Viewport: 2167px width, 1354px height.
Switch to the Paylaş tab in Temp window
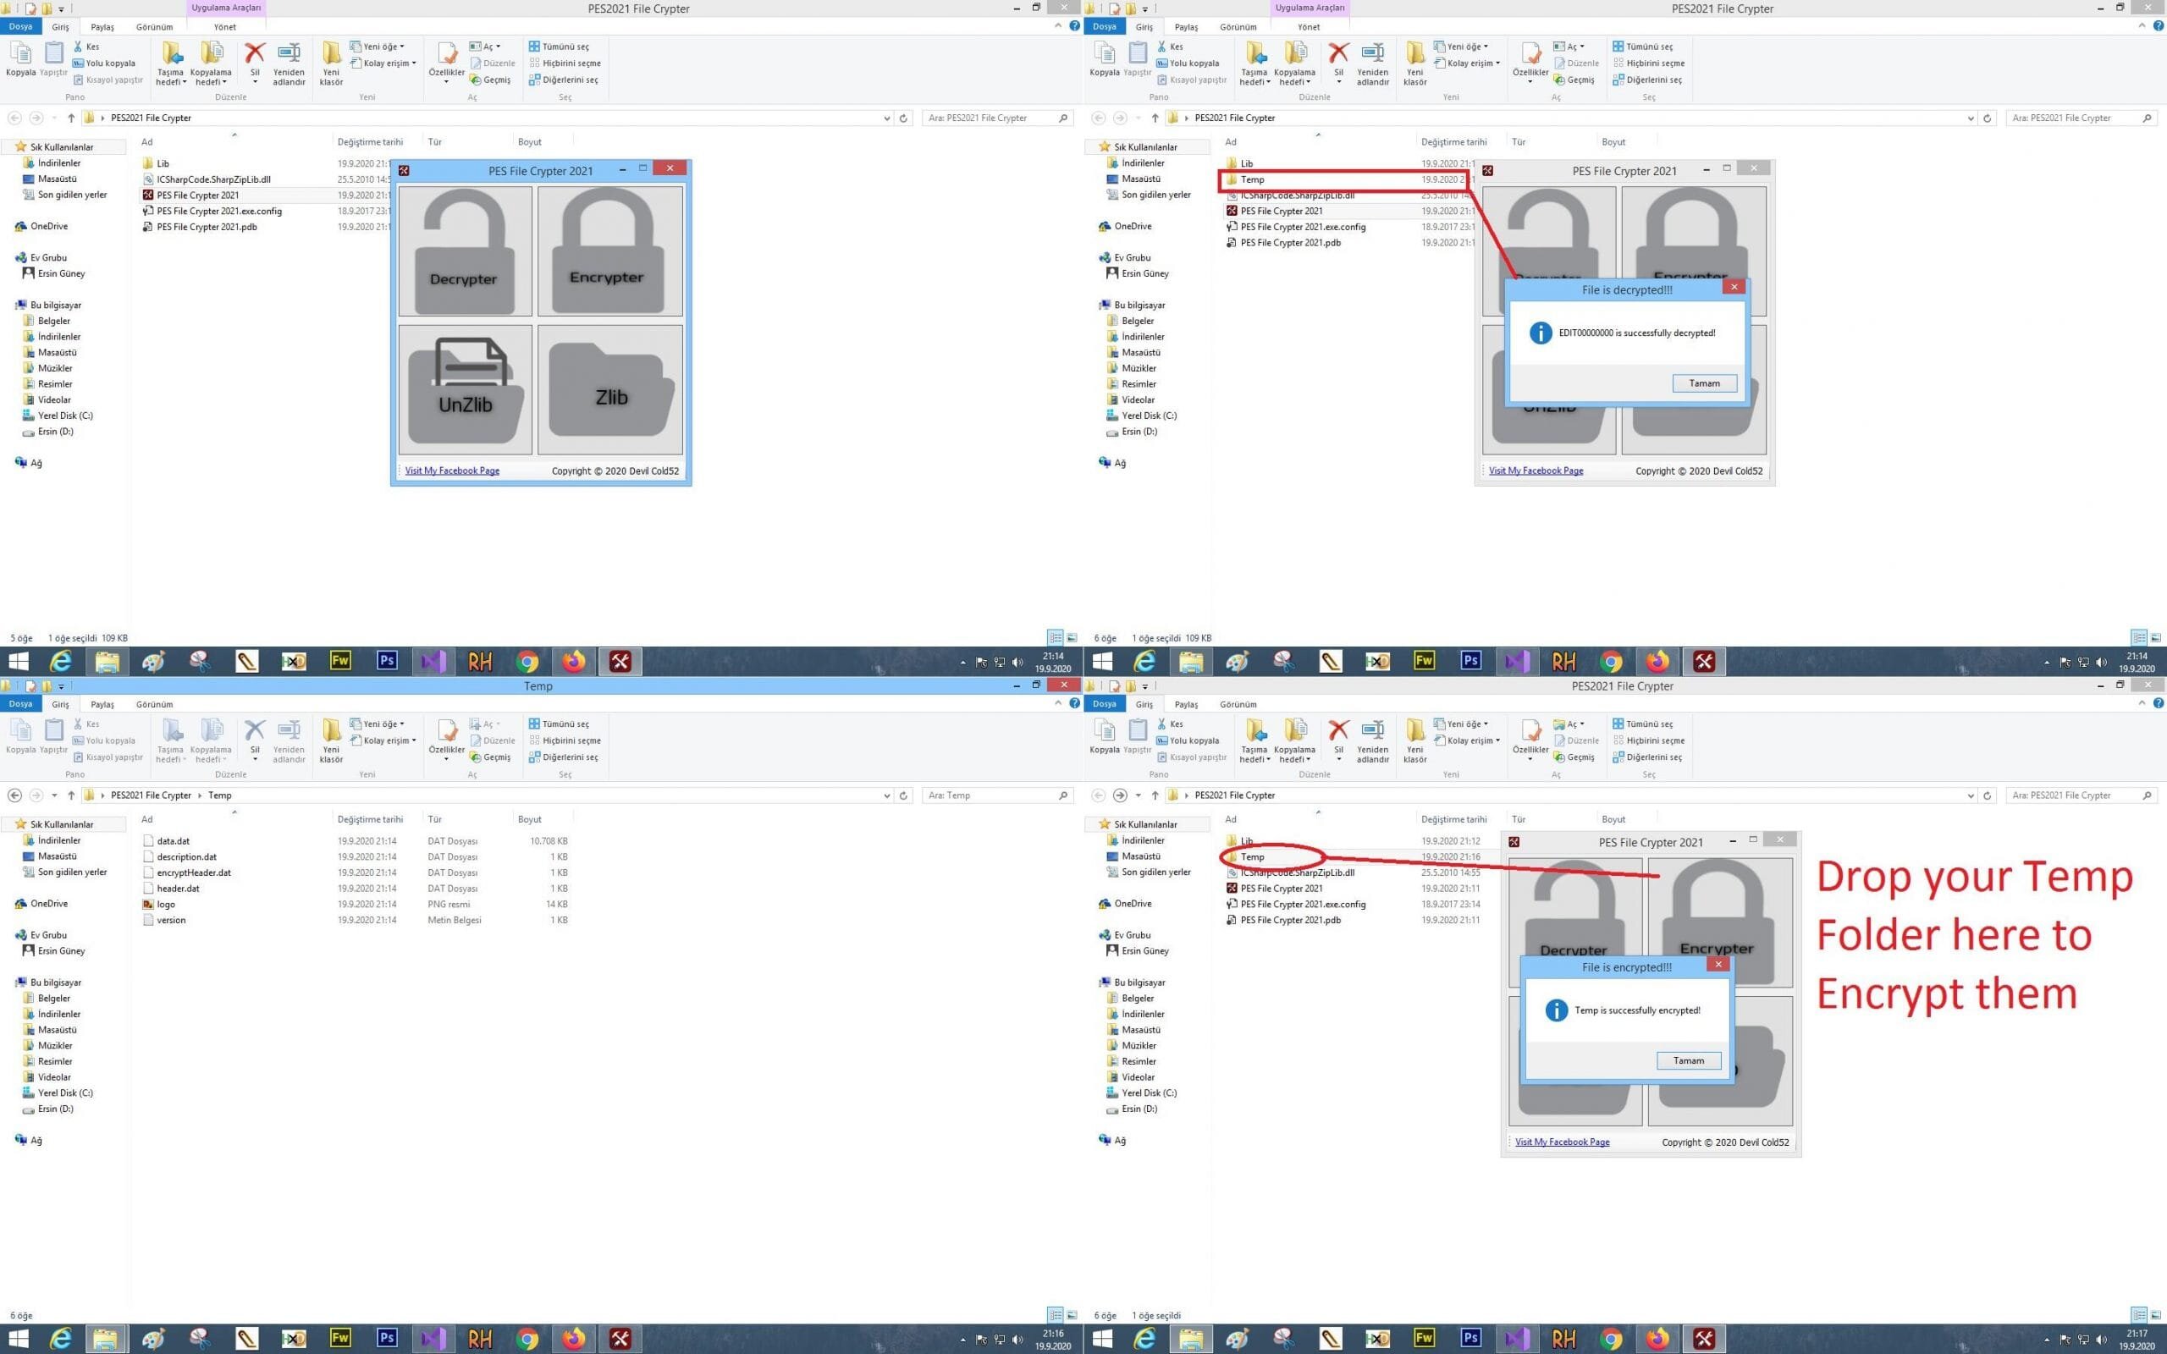(x=103, y=704)
